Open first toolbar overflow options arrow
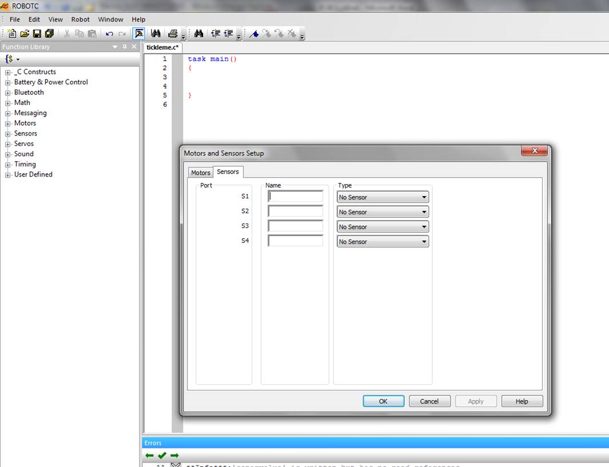The height and width of the screenshot is (467, 609). pos(184,36)
